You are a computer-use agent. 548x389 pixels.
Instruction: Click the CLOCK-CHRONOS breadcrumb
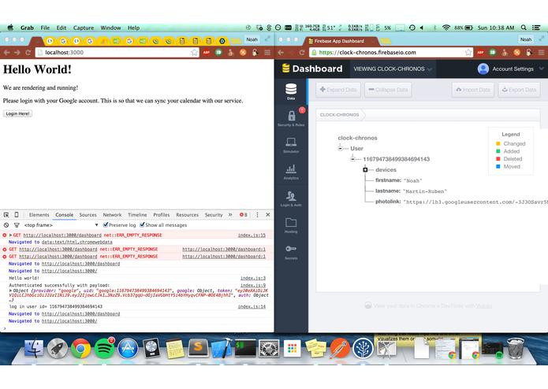[x=339, y=114]
